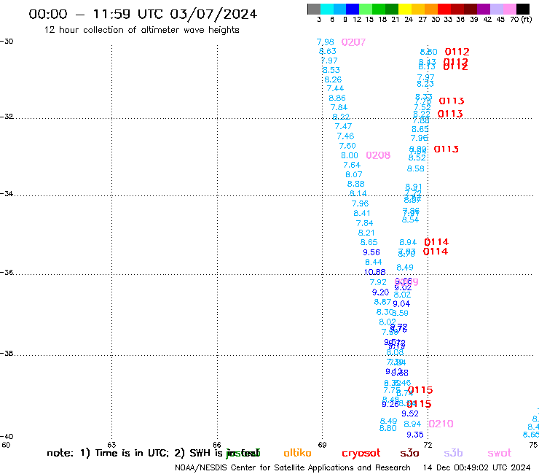Click the chart title '00:00 – 11:59 UTC 03/07/2024'
539x474 pixels.
pyautogui.click(x=143, y=14)
